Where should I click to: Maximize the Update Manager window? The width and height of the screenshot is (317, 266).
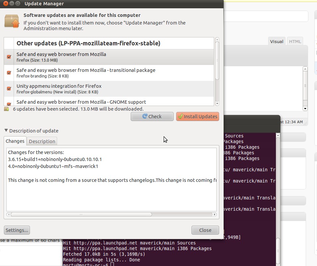click(18, 3)
